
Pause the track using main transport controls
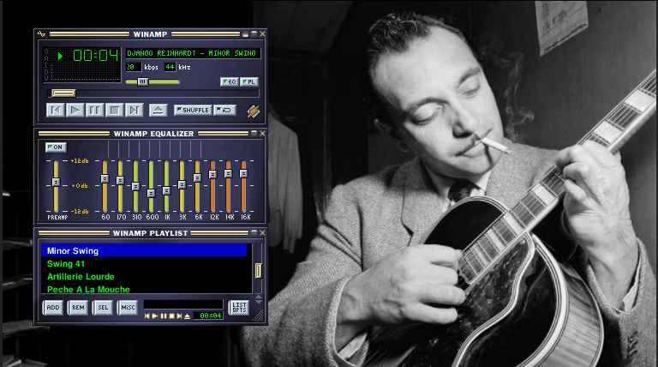95,110
